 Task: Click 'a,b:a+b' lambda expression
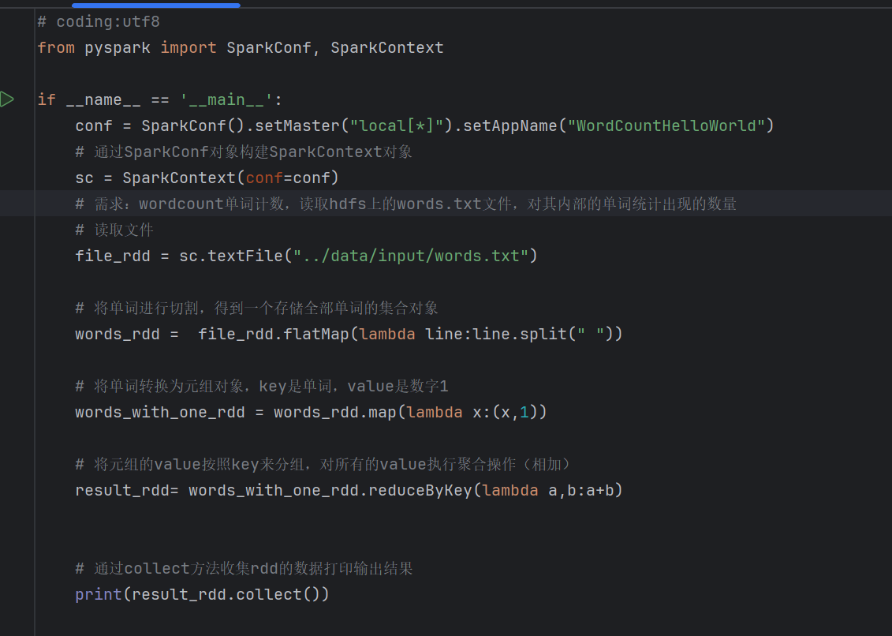tap(580, 491)
